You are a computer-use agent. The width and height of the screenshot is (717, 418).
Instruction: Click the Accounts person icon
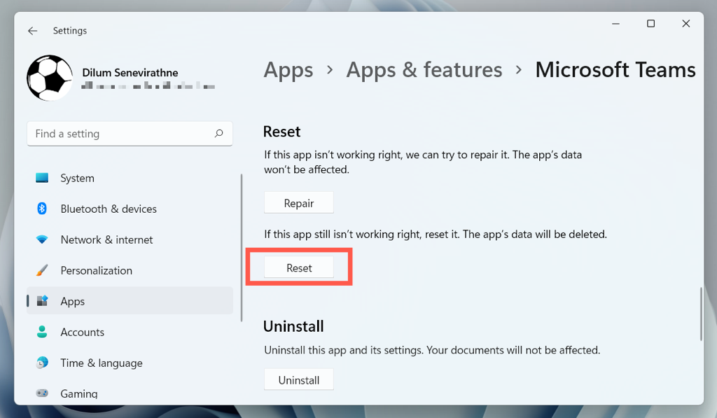[42, 332]
